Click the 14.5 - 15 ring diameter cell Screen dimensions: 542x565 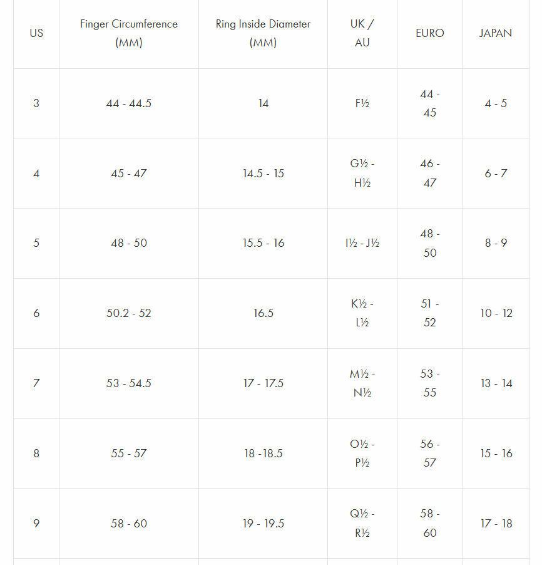263,174
